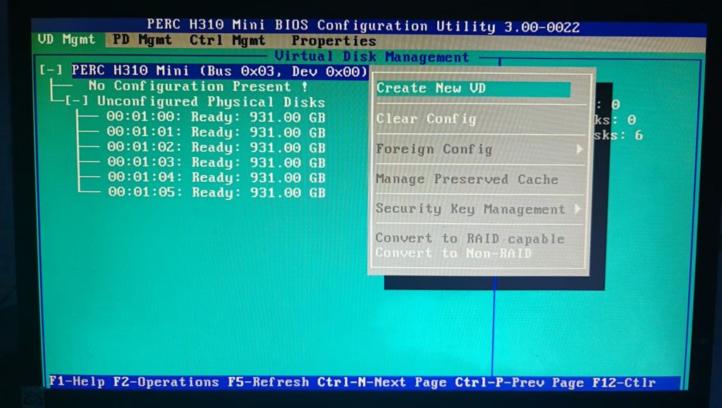Open the Properties tab
The width and height of the screenshot is (722, 408).
click(x=334, y=41)
